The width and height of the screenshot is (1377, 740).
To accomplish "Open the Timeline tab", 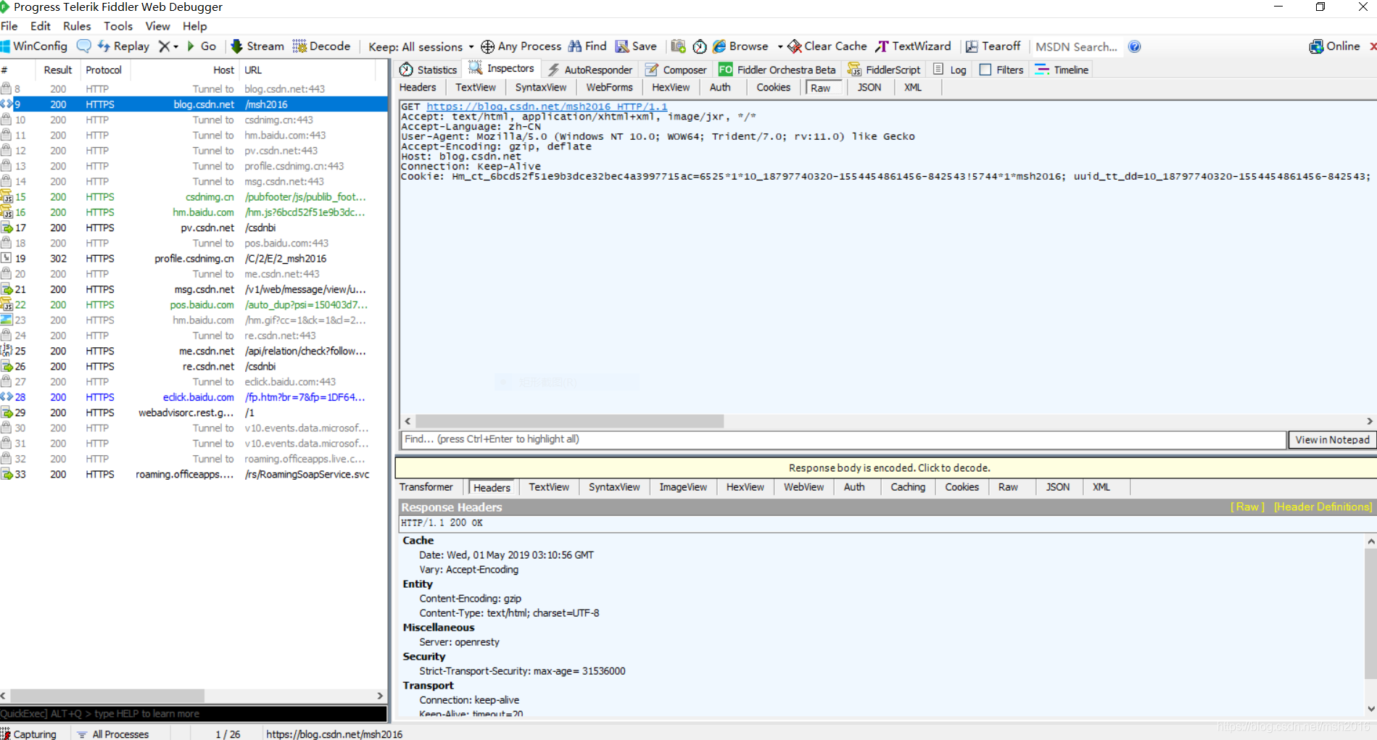I will [1062, 70].
